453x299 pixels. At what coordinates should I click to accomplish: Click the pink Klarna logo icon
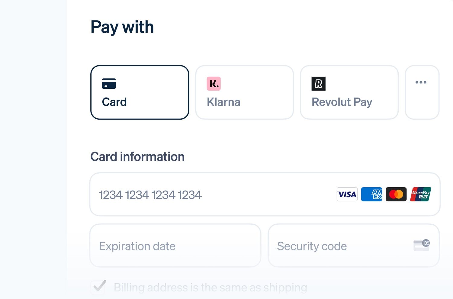click(x=214, y=84)
